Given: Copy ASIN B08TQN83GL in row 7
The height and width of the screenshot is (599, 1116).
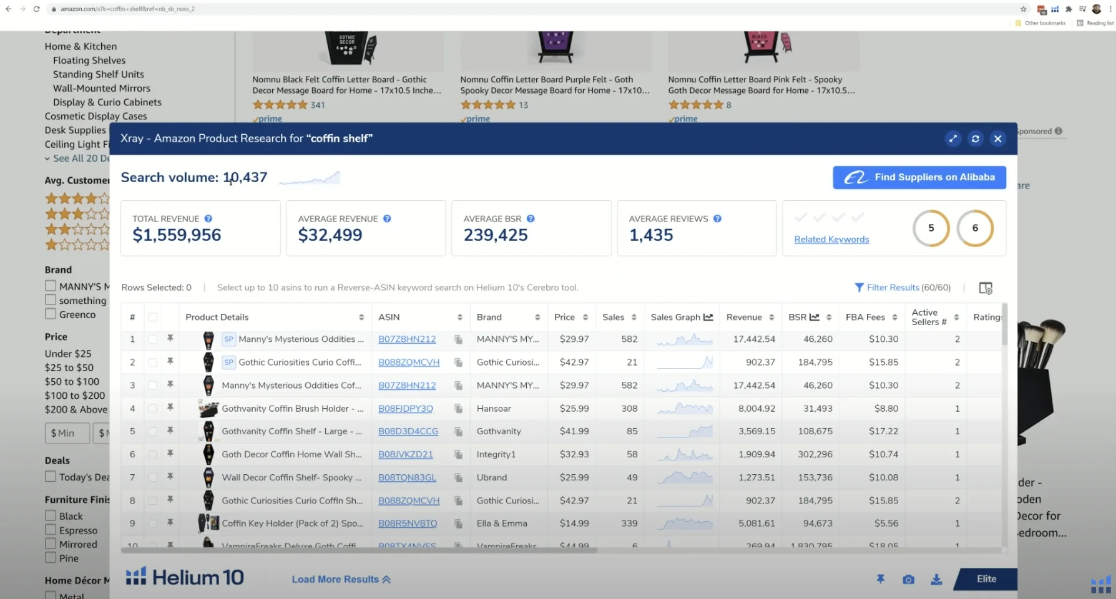Looking at the screenshot, I should click(458, 478).
